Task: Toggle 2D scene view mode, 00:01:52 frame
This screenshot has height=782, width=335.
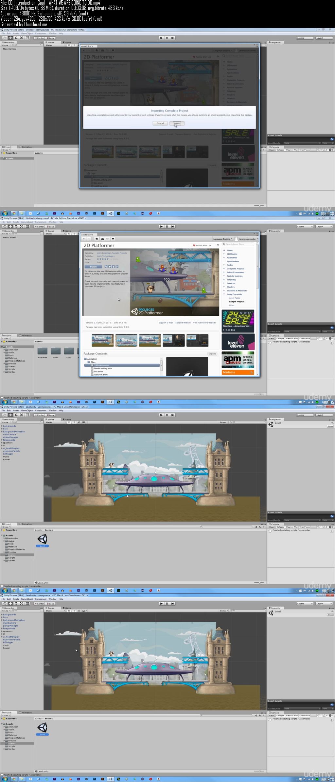Action: click(x=69, y=422)
